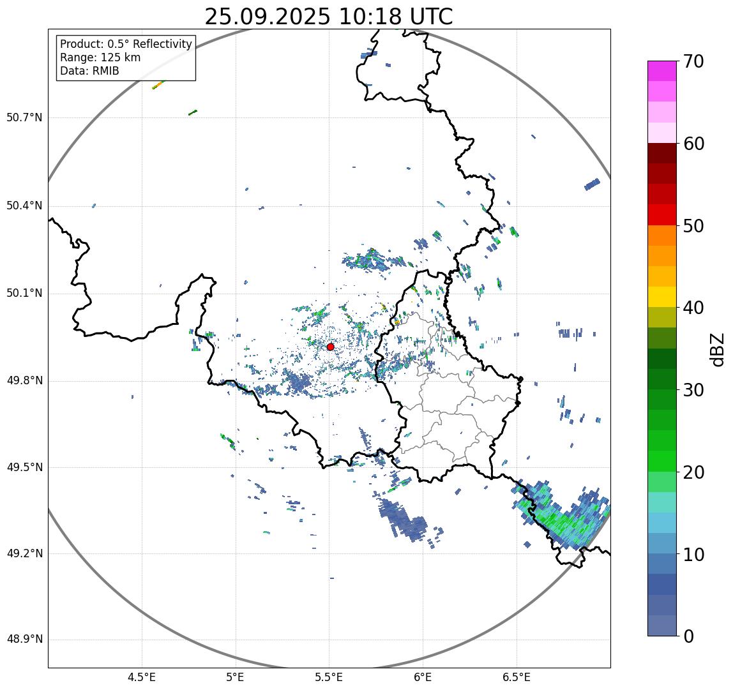Click the 50.7°N latitude axis label
The height and width of the screenshot is (690, 733).
point(24,117)
